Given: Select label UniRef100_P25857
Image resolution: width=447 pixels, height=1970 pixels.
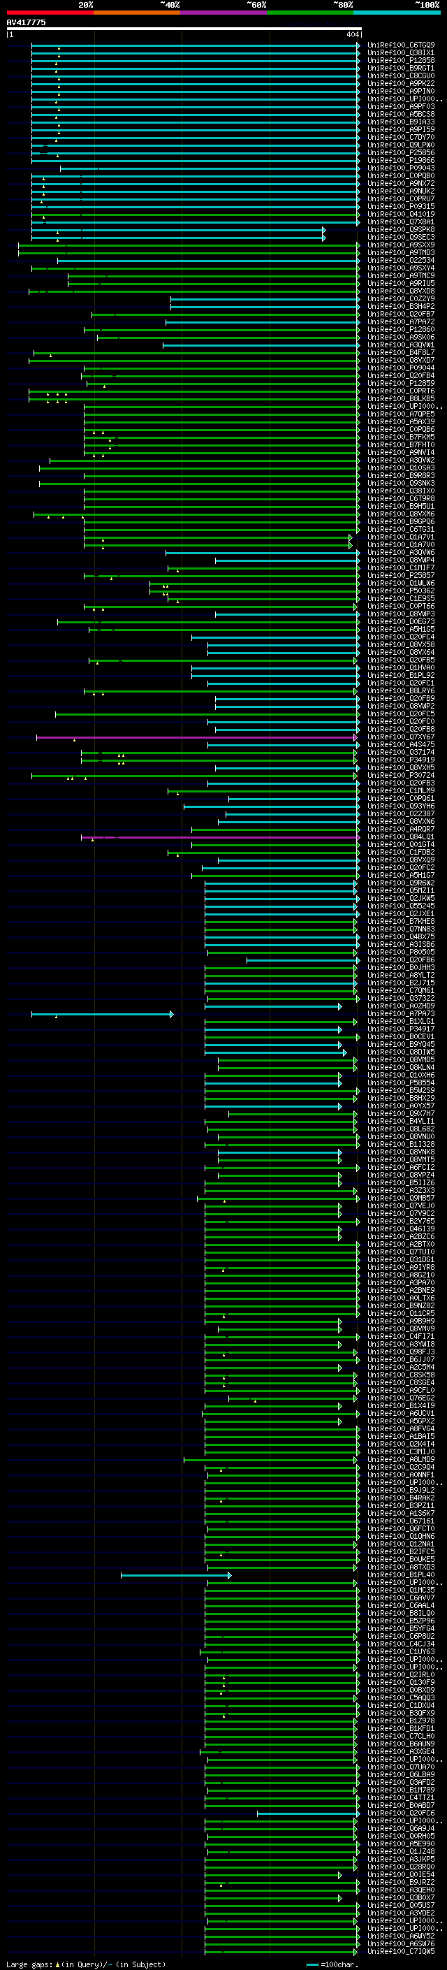Looking at the screenshot, I should [401, 575].
